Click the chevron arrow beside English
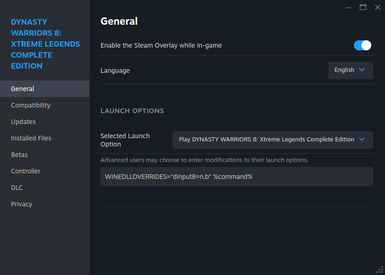The height and width of the screenshot is (275, 385). 361,70
